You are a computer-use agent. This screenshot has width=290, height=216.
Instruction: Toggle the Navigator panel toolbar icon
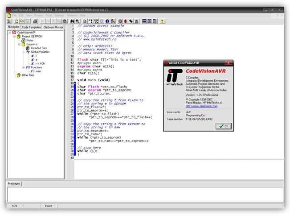[9, 21]
